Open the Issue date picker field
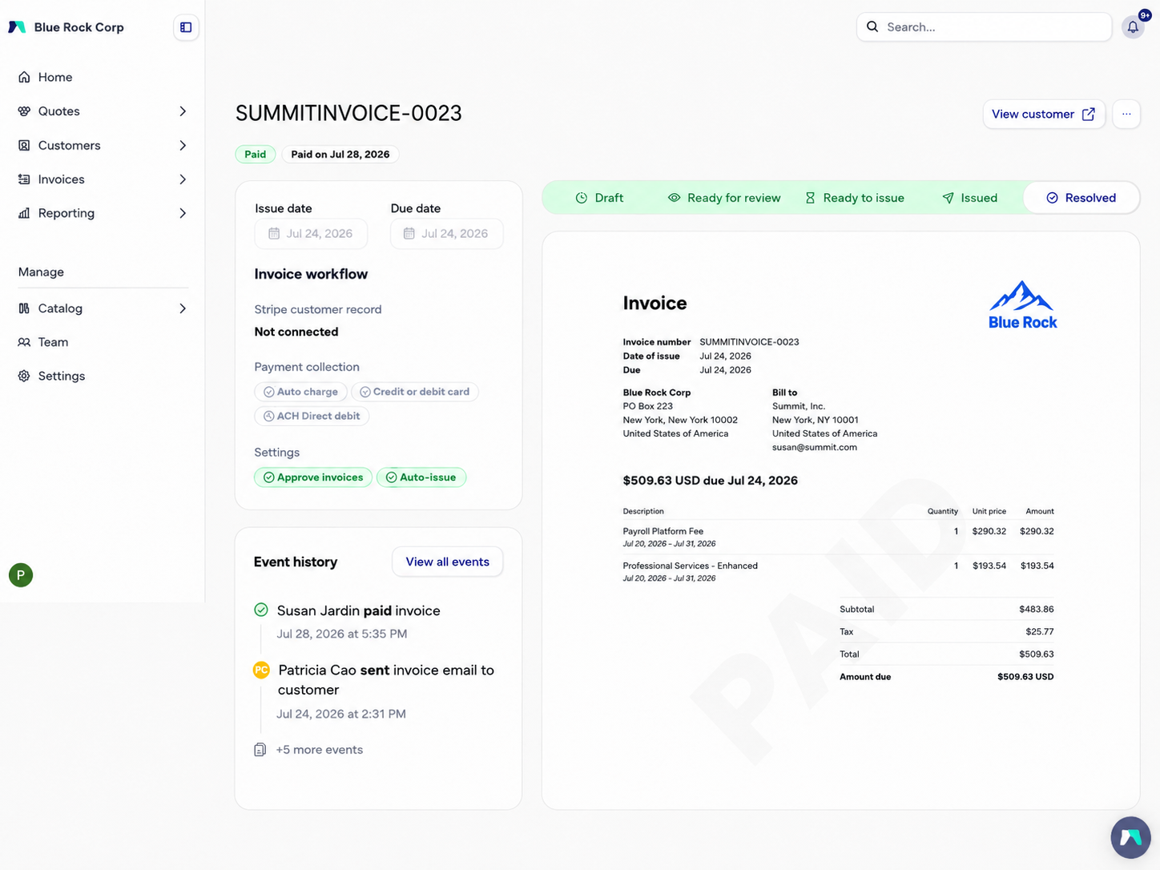 (311, 234)
